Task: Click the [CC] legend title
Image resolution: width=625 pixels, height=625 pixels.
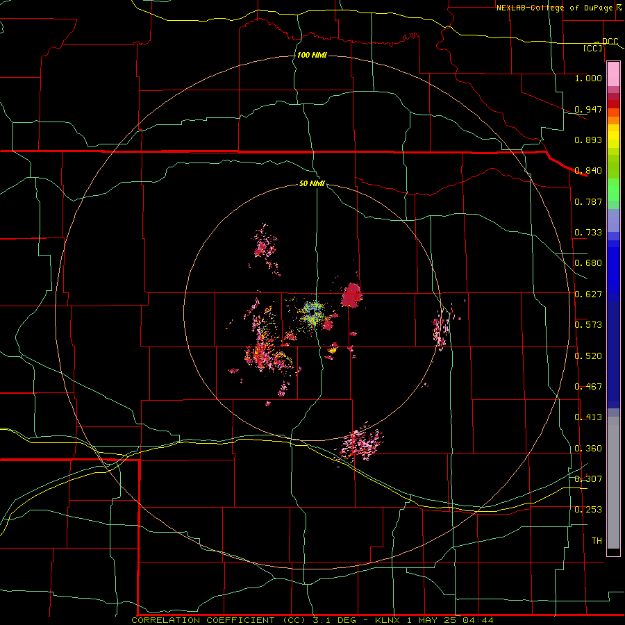Action: tap(593, 48)
